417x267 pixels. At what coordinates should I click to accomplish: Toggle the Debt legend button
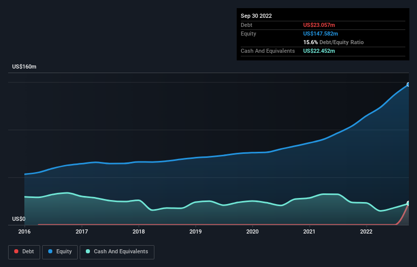[x=24, y=252]
